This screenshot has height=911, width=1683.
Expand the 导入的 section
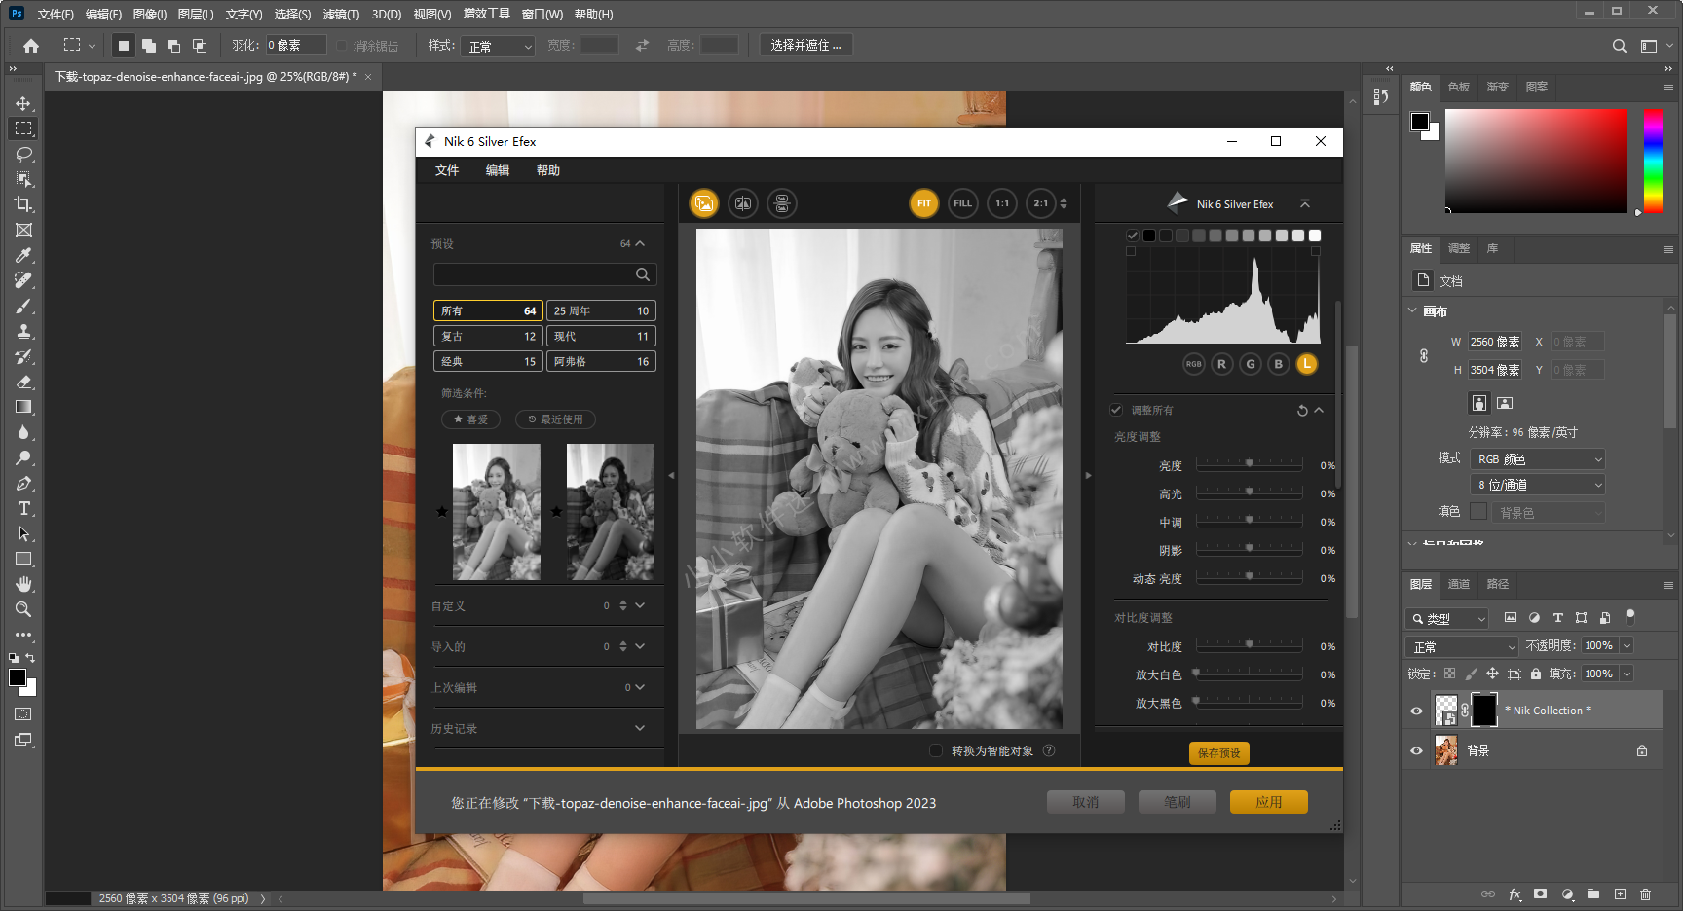640,646
